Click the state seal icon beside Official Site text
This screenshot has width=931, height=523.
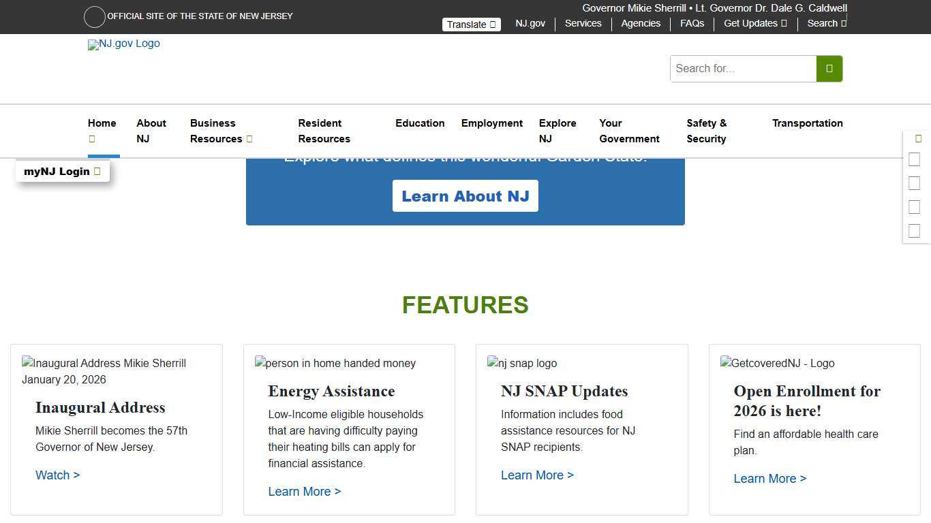94,16
